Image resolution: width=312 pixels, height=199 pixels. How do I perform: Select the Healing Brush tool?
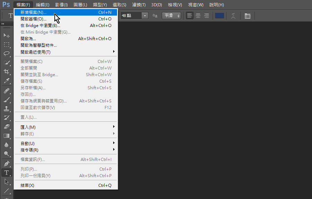(x=7, y=91)
